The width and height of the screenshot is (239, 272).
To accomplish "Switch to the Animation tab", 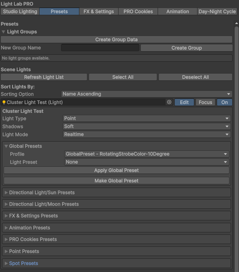I will (178, 12).
